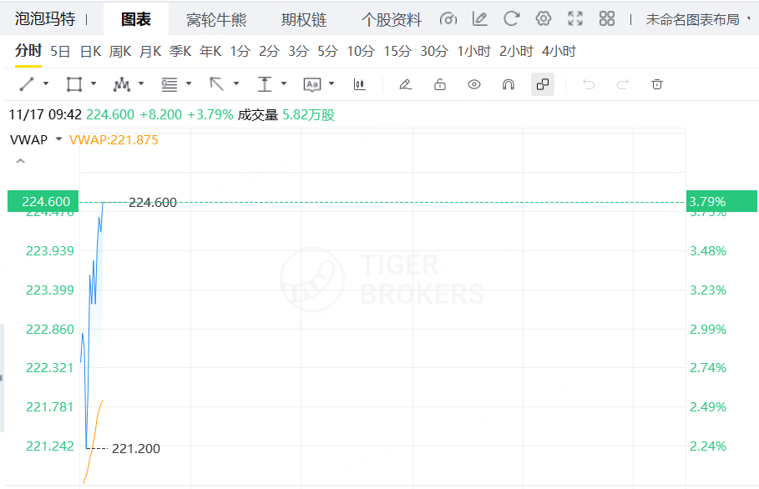Click the speedometer icon in top bar

(448, 19)
